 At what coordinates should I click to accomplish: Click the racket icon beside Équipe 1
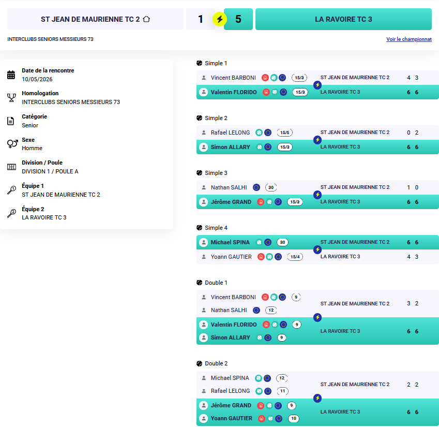point(11,190)
